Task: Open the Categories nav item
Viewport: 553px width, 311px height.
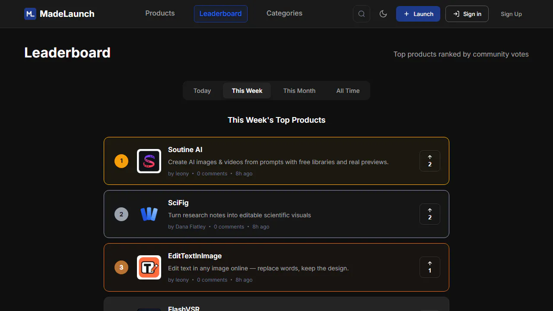Action: 284,13
